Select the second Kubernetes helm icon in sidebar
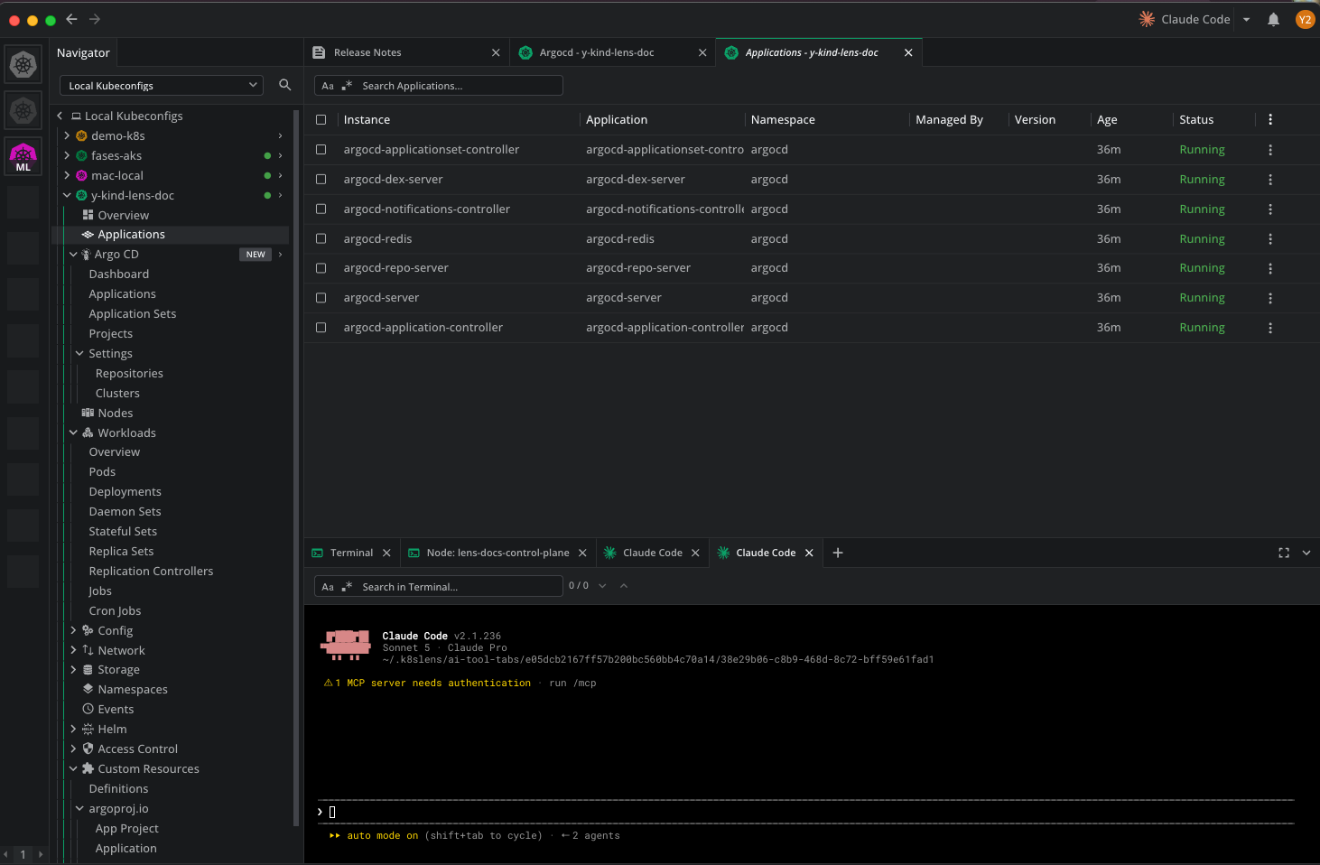The image size is (1320, 865). [x=23, y=111]
